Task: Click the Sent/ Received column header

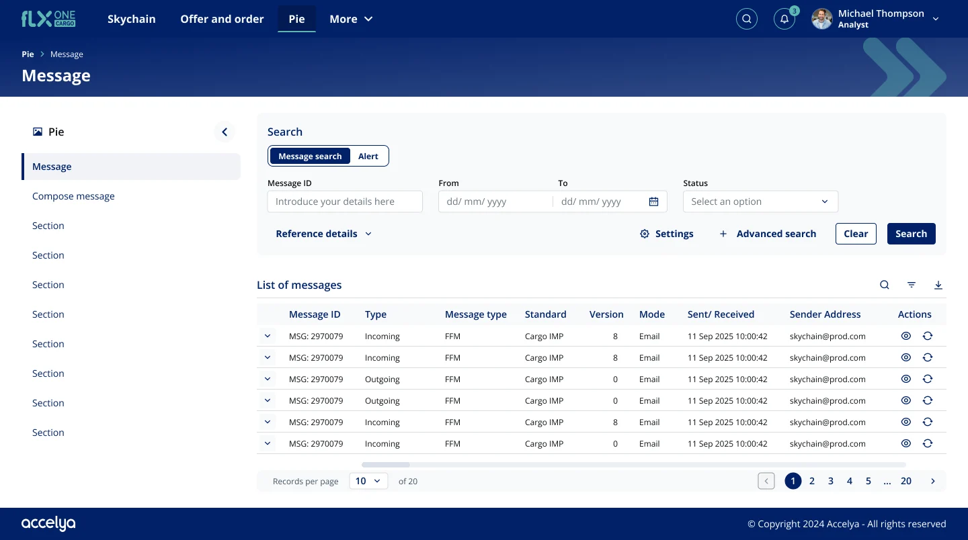Action: coord(721,314)
